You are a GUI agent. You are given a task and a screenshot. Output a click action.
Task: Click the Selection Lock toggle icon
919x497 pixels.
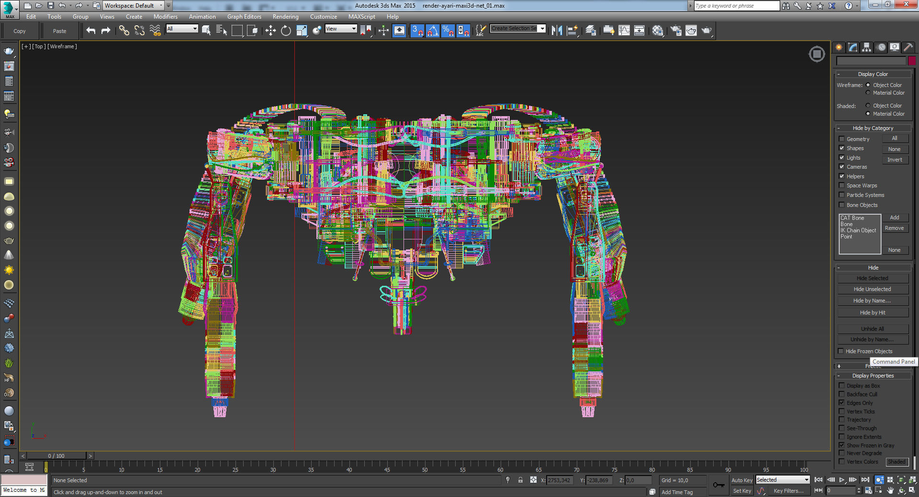(x=520, y=480)
